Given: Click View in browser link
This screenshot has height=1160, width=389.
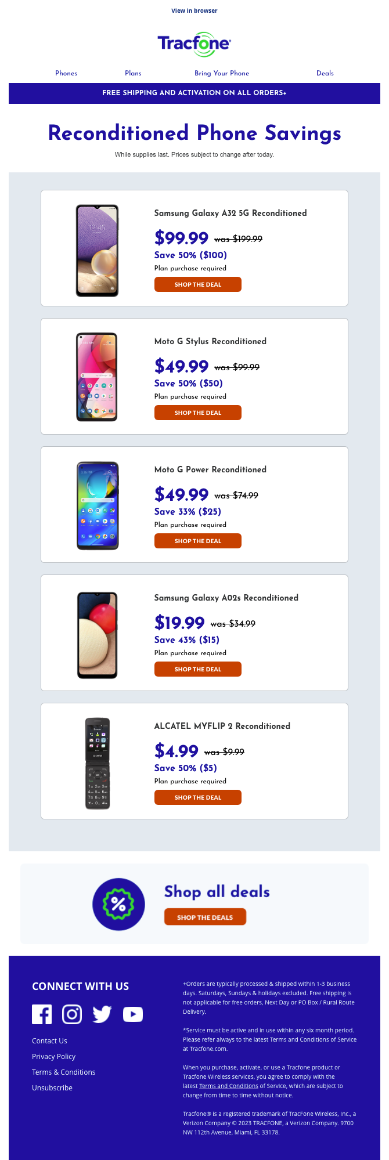Looking at the screenshot, I should (195, 10).
